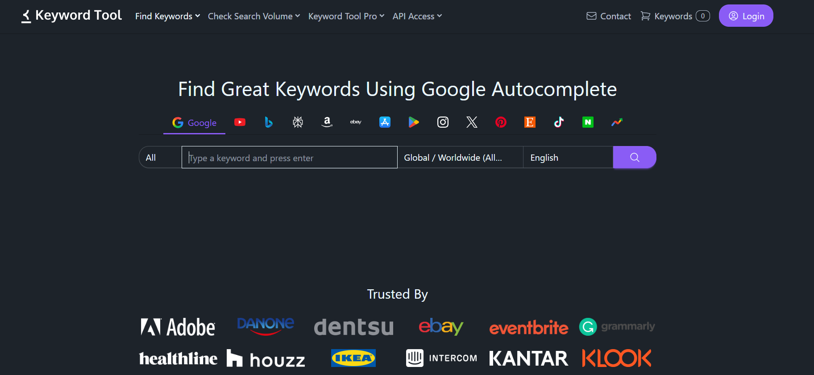Switch to the TikTok keyword icon
This screenshot has height=375, width=814.
[x=559, y=122]
